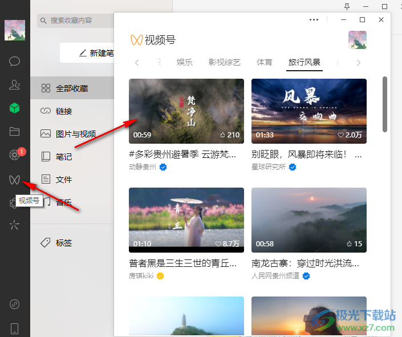Open the sunset woman video thumbnail
The height and width of the screenshot is (337, 402).
[x=309, y=316]
